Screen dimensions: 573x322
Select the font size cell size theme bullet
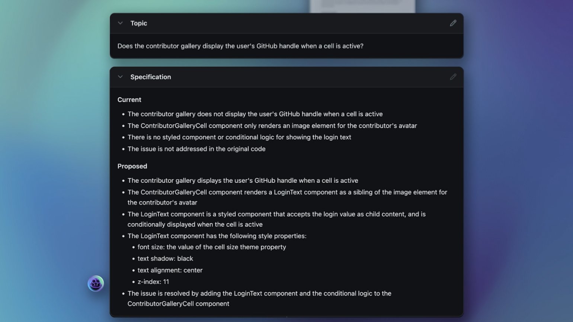point(212,247)
